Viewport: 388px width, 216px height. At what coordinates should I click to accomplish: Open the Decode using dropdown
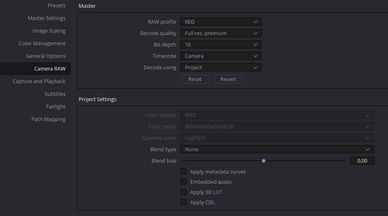point(221,67)
